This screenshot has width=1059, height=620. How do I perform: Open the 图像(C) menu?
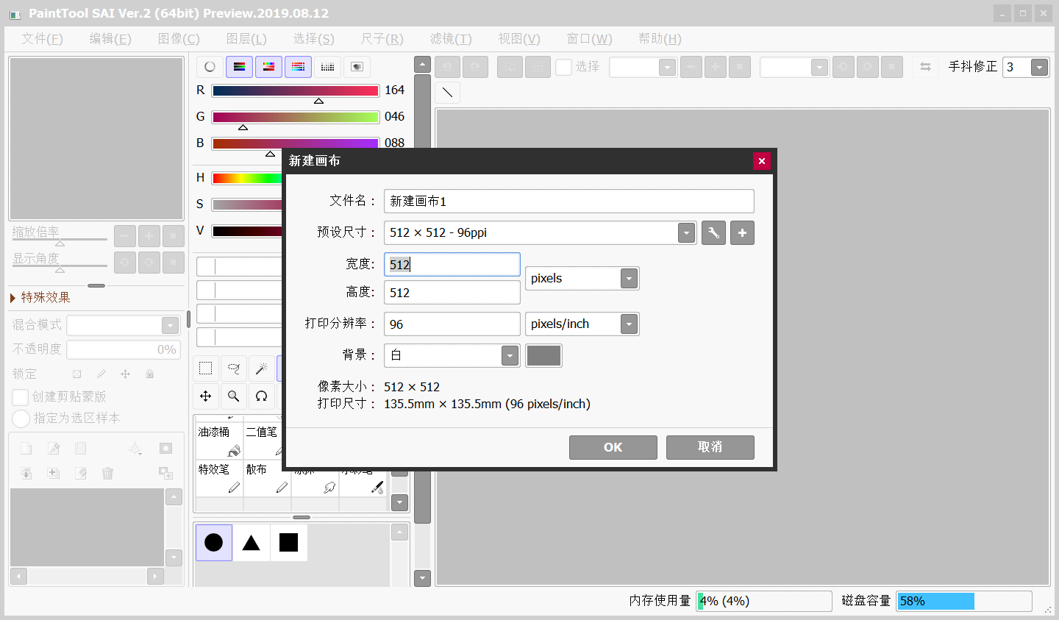coord(179,39)
